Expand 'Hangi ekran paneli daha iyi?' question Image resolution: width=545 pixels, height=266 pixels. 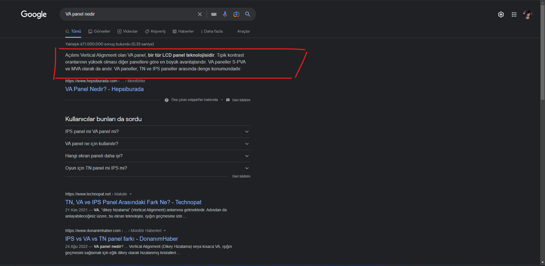(x=158, y=156)
